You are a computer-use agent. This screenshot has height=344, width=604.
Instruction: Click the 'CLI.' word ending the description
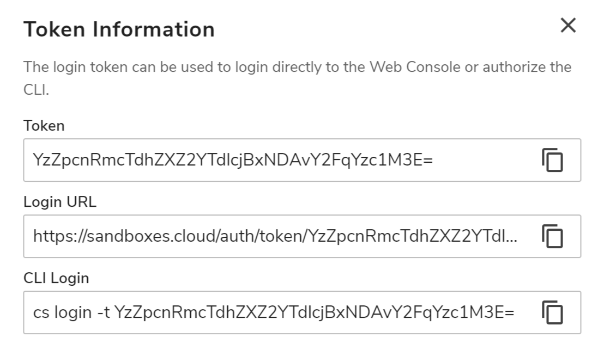36,90
